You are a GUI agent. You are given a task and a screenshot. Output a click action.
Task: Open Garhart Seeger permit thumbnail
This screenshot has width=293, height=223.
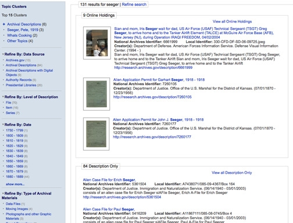[x=97, y=94]
